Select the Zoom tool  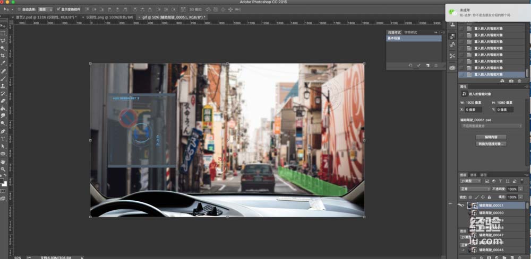tap(3, 169)
